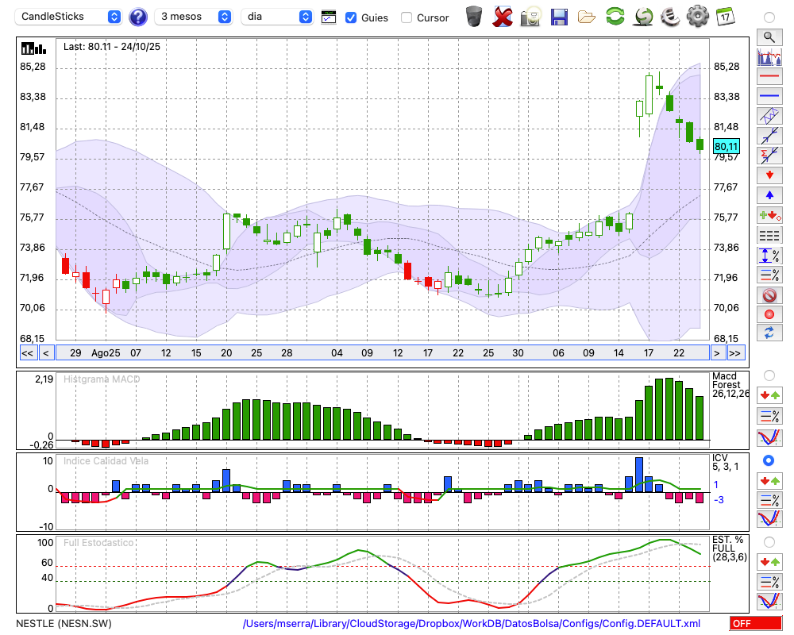794x635 pixels.
Task: Uncheck the Guies checkbox
Action: [351, 17]
